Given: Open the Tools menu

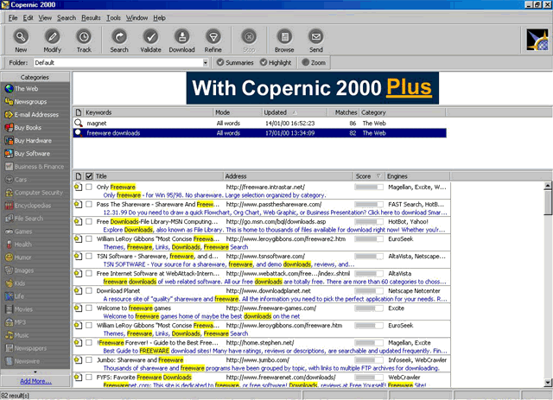Looking at the screenshot, I should point(114,17).
